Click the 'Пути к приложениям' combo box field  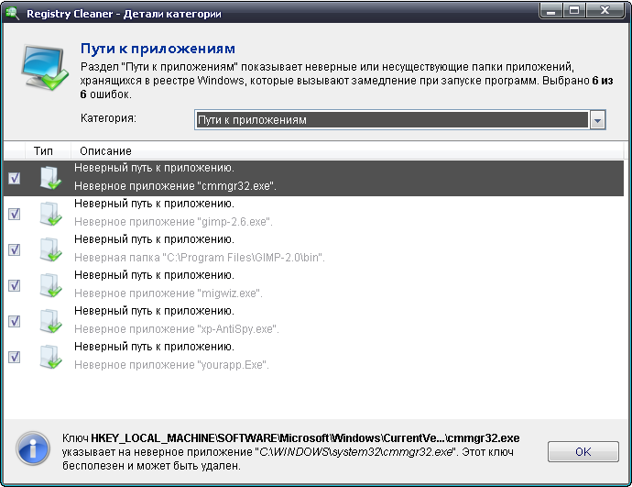(390, 120)
